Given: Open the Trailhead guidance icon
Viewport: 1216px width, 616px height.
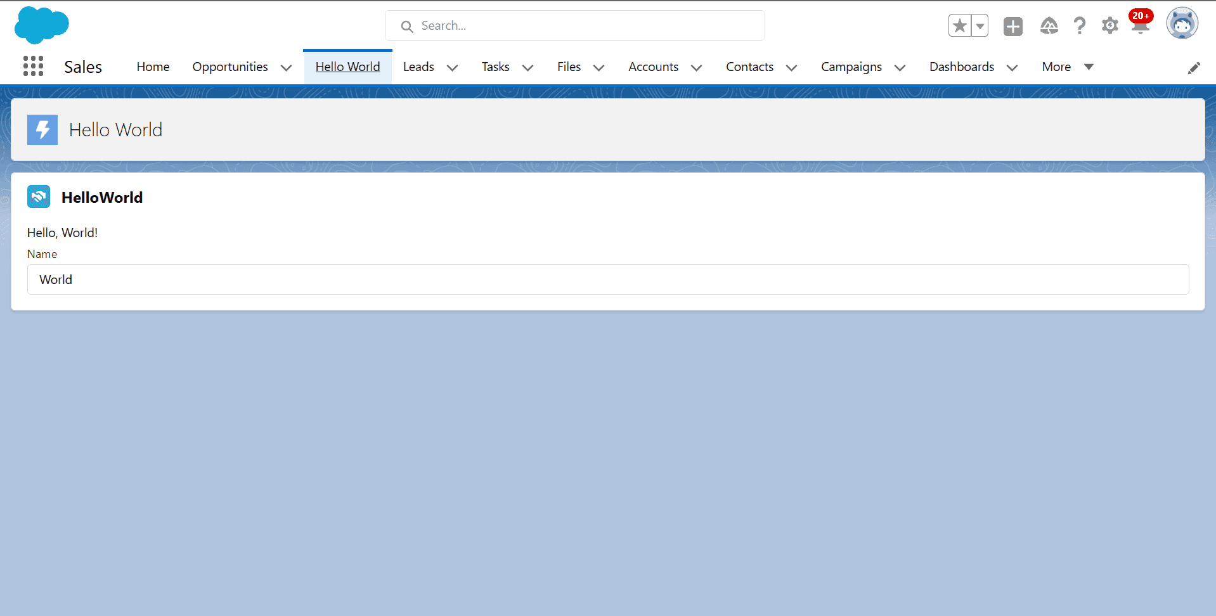Looking at the screenshot, I should (x=1049, y=26).
